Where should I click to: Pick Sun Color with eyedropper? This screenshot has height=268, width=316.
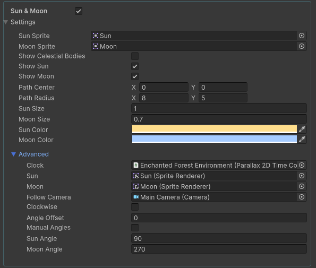point(302,129)
